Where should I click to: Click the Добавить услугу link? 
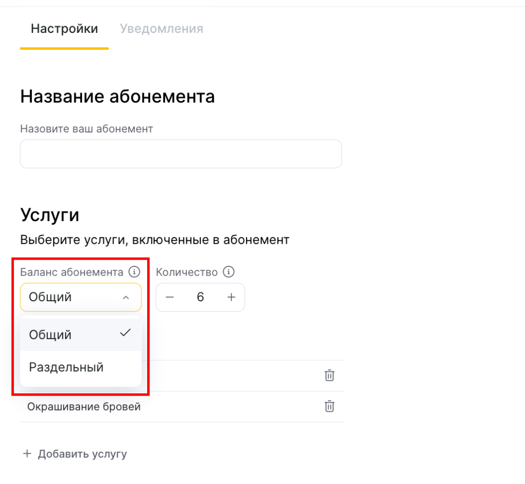(x=82, y=454)
